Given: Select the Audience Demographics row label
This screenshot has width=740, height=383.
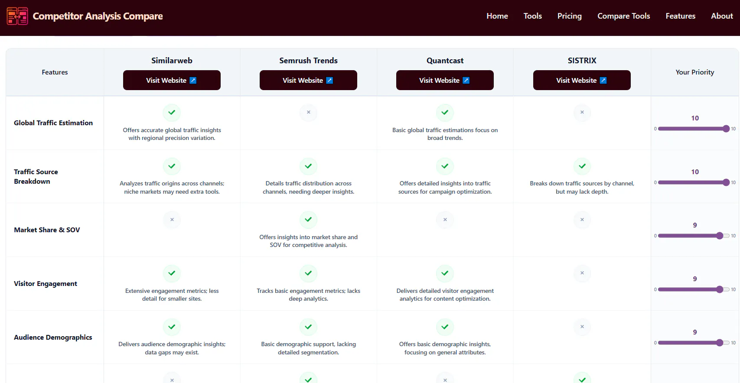Looking at the screenshot, I should pos(53,338).
